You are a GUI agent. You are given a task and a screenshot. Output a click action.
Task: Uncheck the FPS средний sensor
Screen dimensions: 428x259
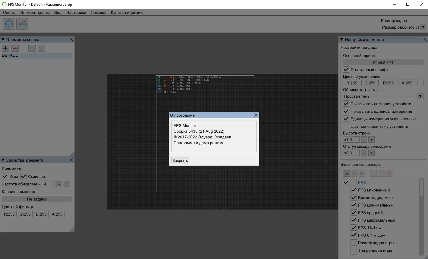tap(354, 213)
